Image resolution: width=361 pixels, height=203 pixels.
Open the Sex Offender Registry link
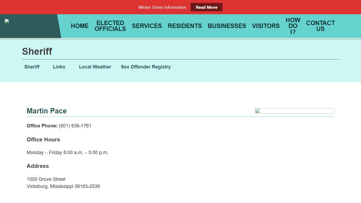pos(146,67)
